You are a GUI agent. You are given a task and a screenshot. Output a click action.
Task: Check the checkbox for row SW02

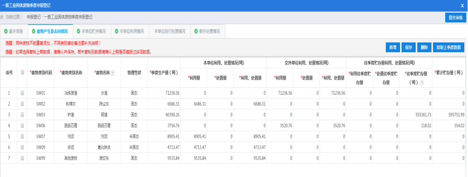click(x=22, y=104)
